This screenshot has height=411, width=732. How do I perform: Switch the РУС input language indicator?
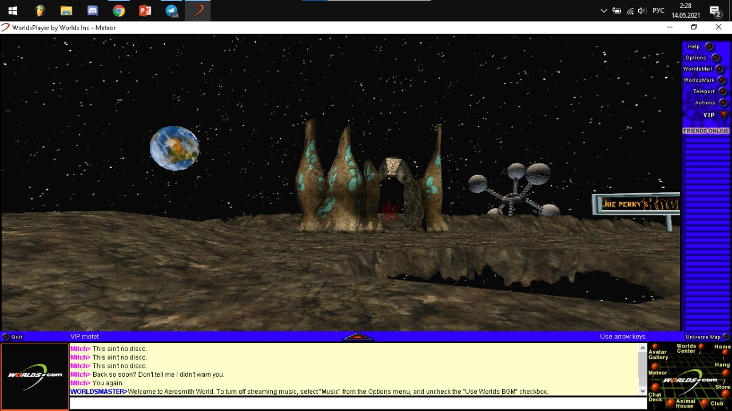pos(658,11)
